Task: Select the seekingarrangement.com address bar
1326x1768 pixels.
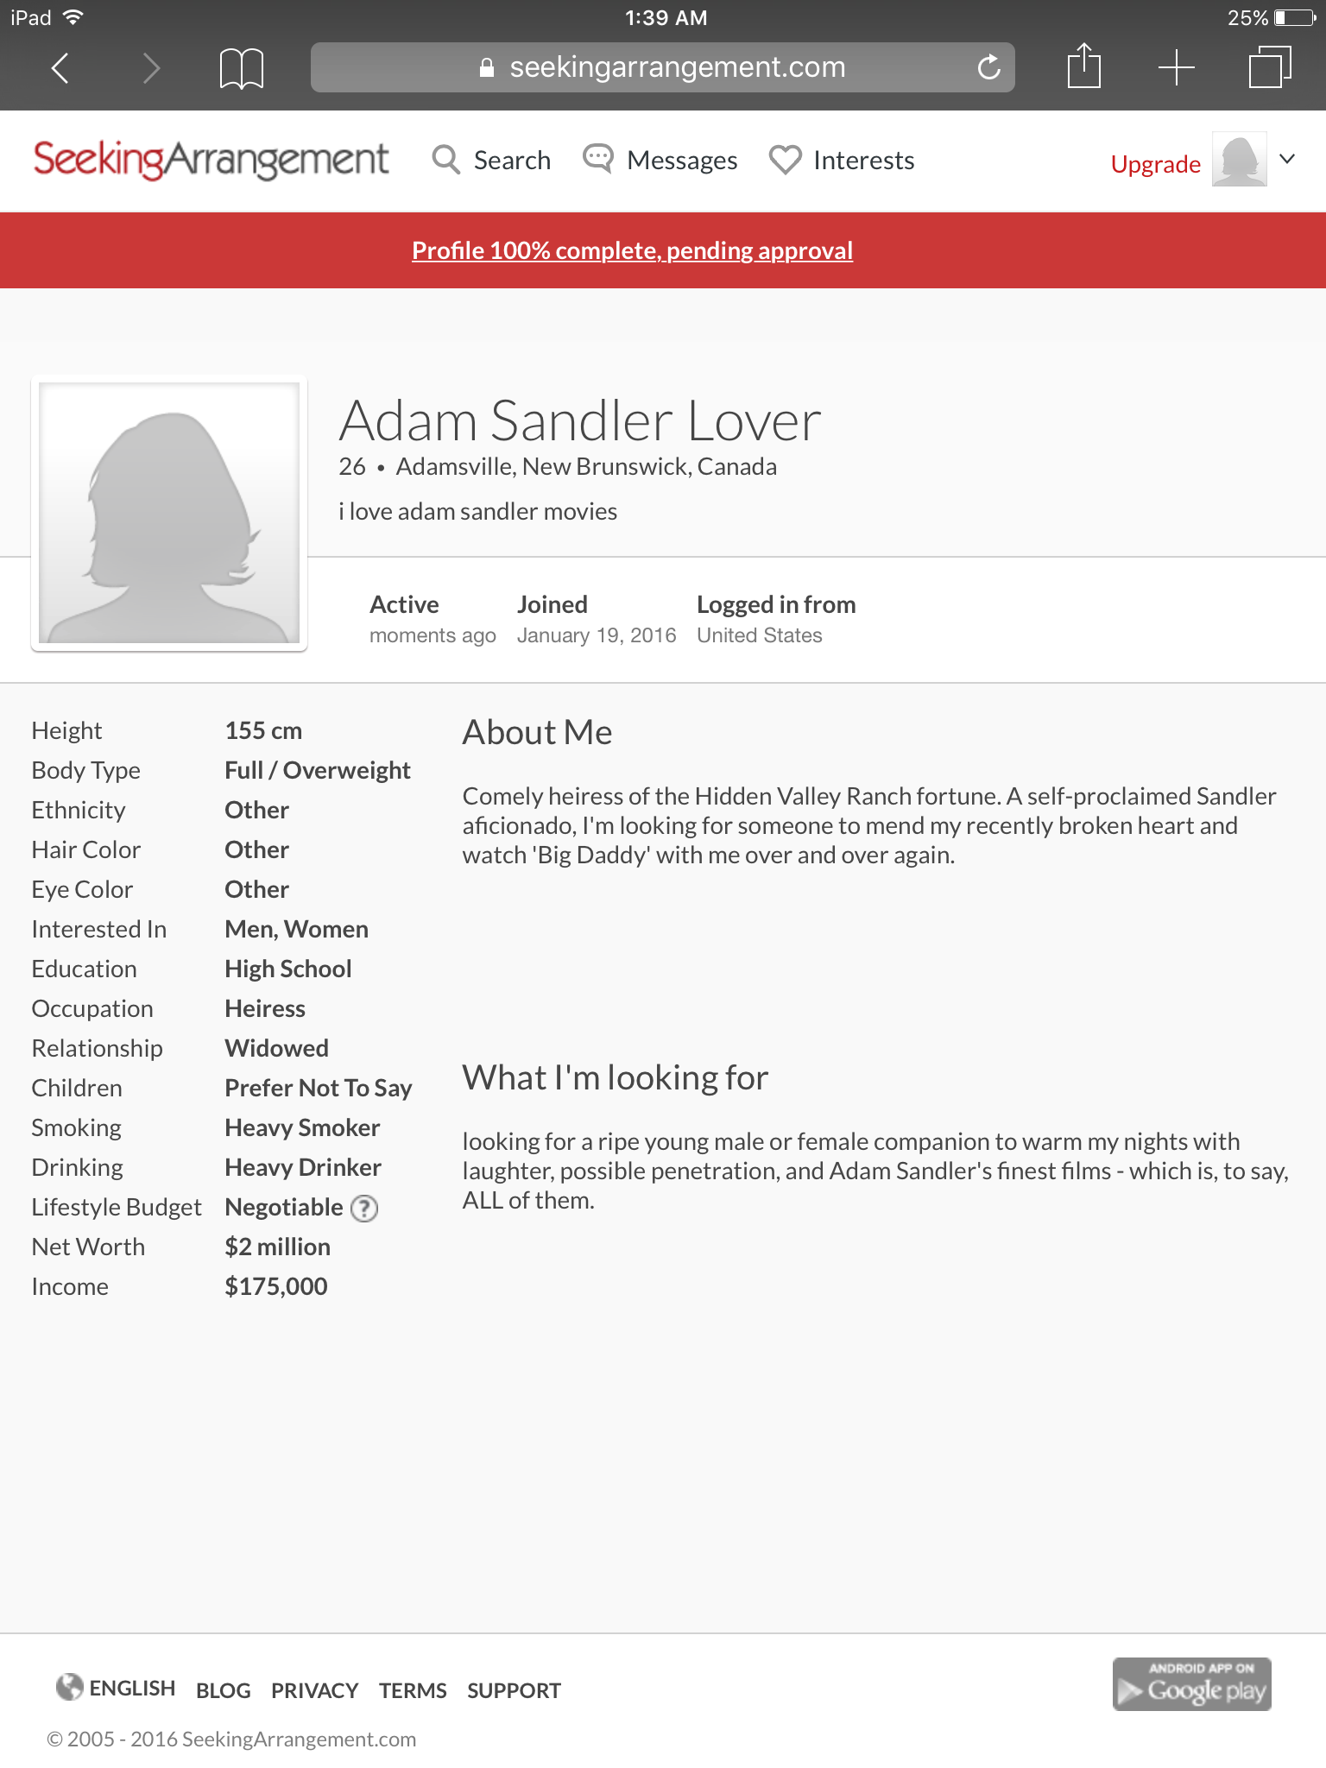Action: point(662,67)
